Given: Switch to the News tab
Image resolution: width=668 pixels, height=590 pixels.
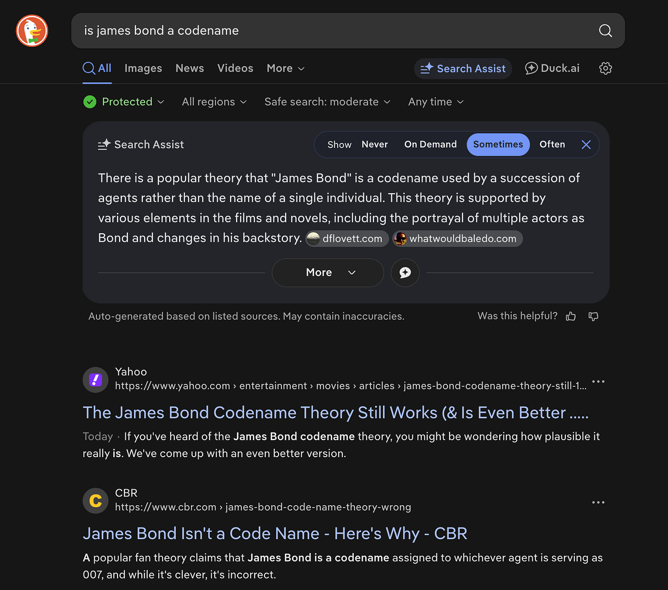Looking at the screenshot, I should click(x=189, y=68).
